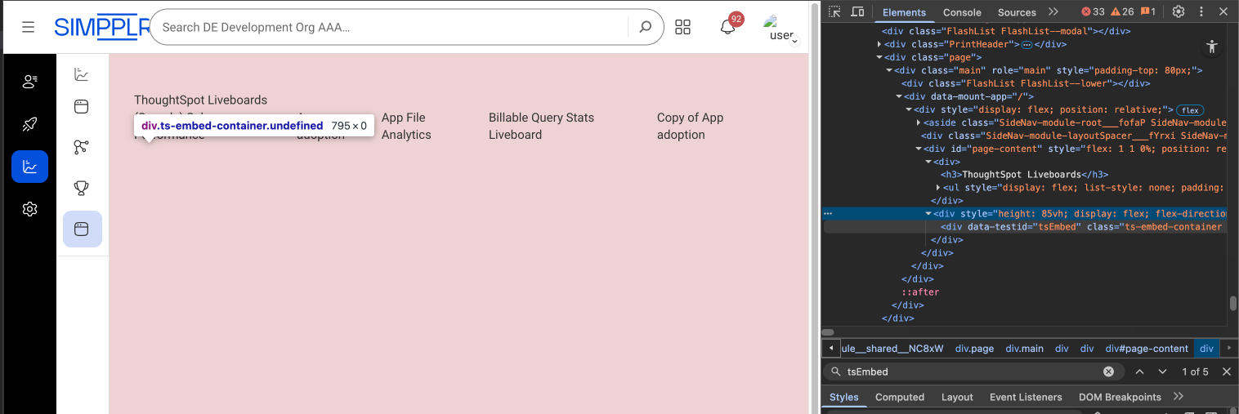Activate the DevTools element inspector tool
1239x414 pixels.
[834, 11]
